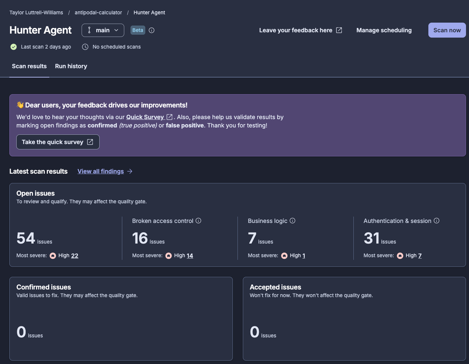Click the Authentication & session info icon
This screenshot has height=364, width=469.
[437, 221]
